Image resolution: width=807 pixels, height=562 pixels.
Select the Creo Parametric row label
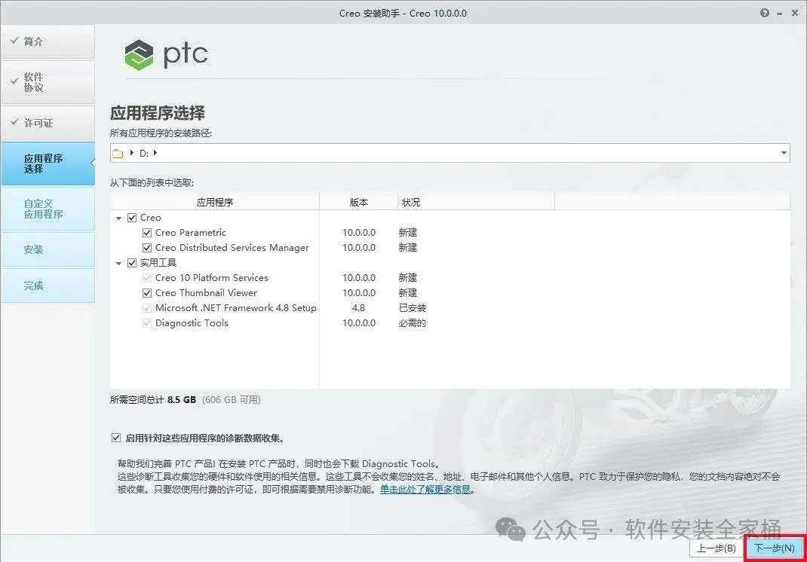190,233
